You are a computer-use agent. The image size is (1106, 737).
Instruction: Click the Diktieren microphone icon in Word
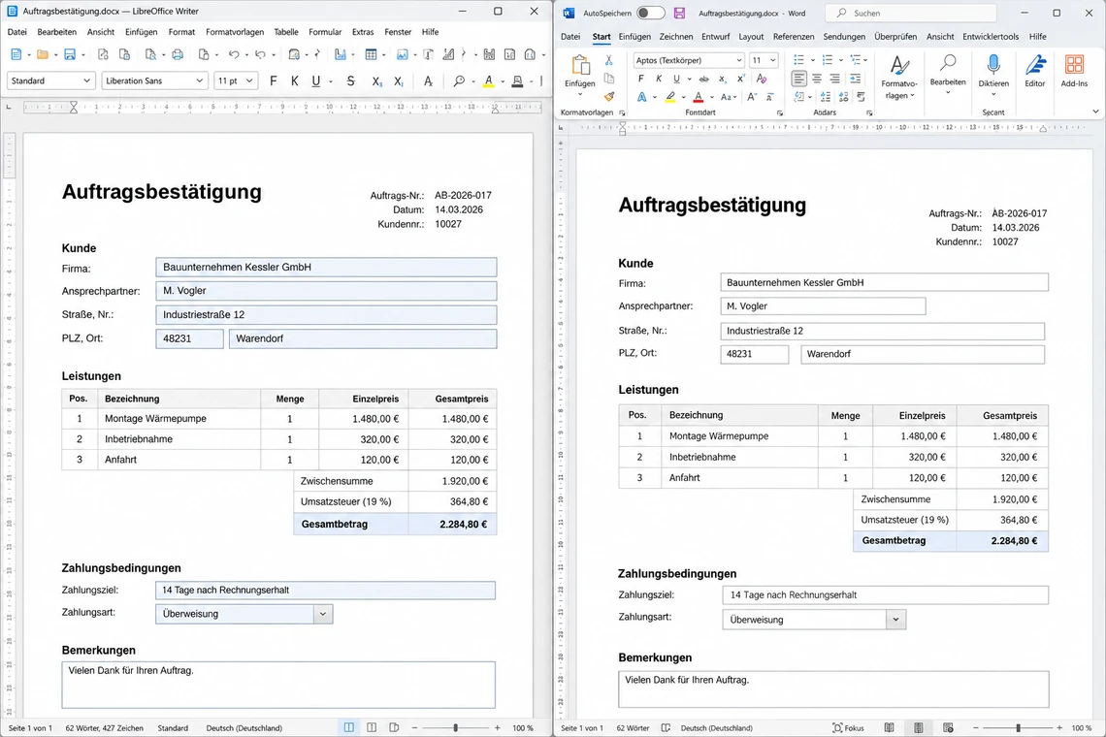(x=993, y=65)
